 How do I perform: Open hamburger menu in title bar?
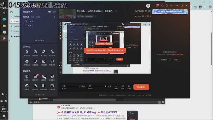click(171, 6)
